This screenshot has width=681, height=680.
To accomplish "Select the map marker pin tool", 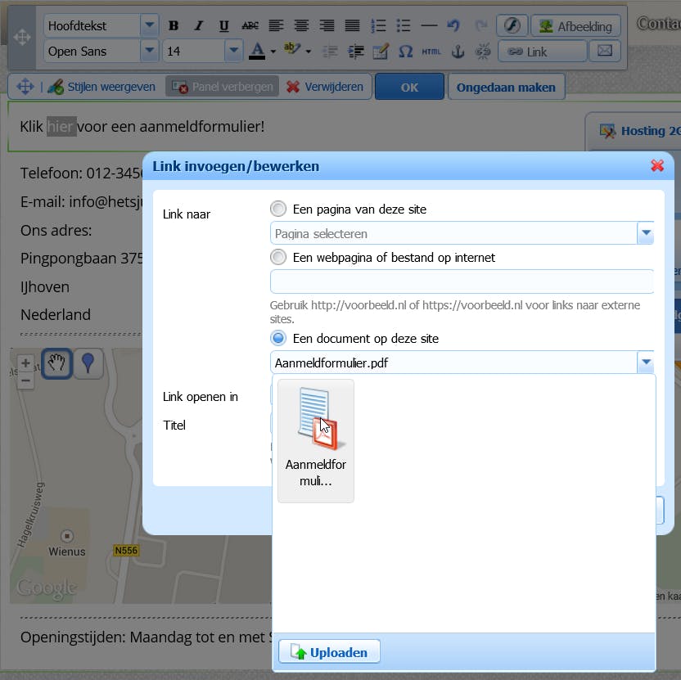I will click(x=88, y=363).
